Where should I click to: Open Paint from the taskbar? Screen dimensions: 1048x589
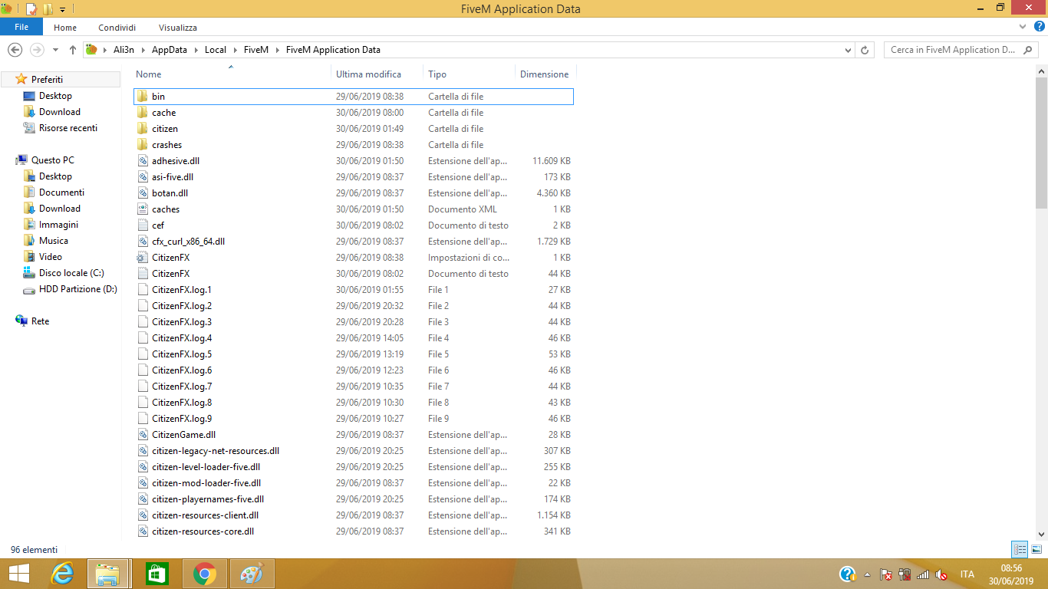[252, 574]
